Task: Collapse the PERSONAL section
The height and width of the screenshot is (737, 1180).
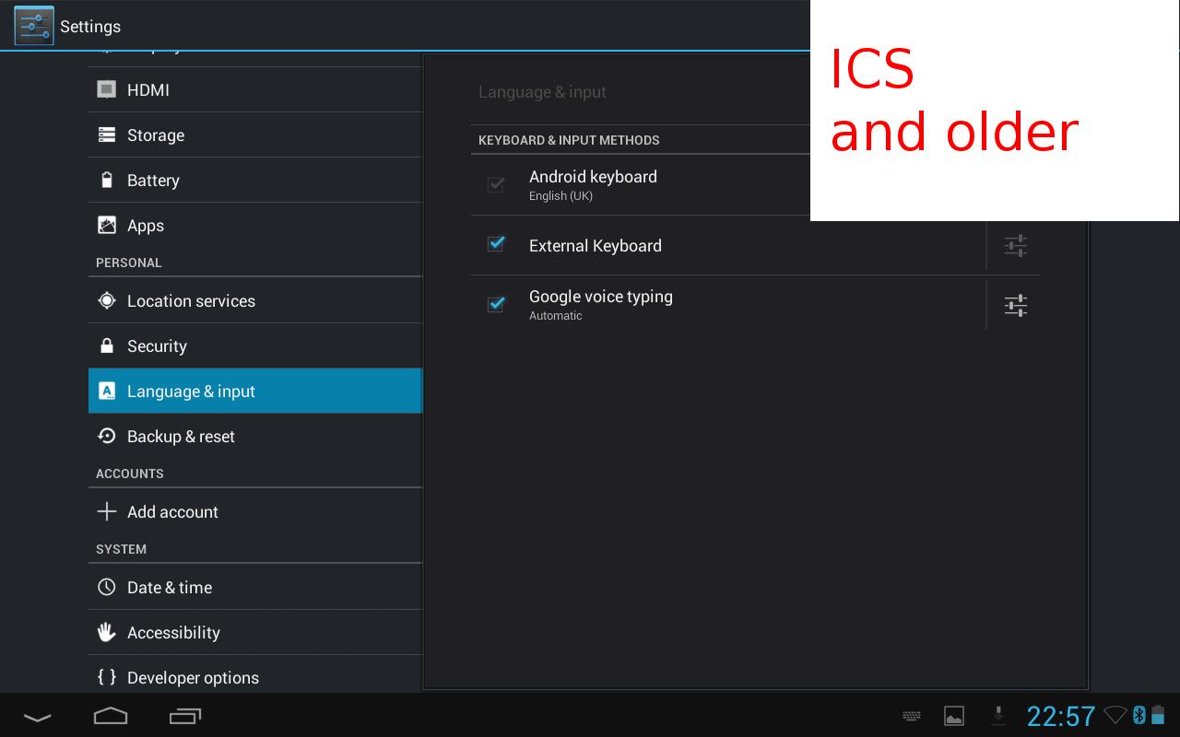Action: (x=129, y=263)
